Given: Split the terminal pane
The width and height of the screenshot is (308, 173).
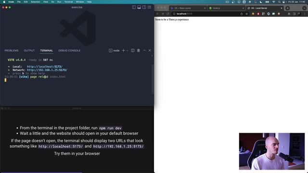Looking at the screenshot, I should tap(133, 50).
